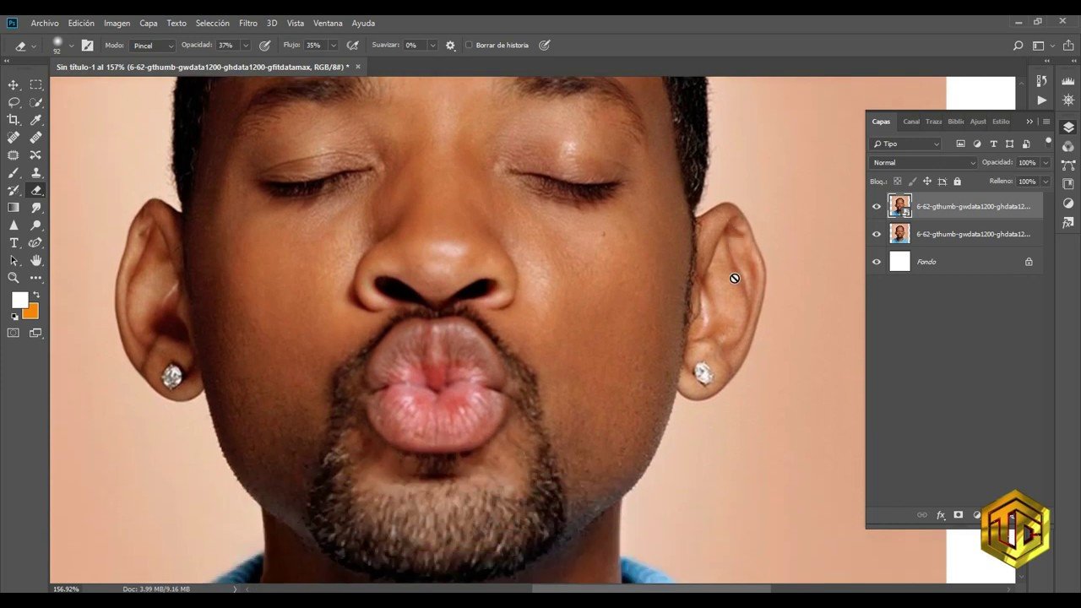Hide the Fondo layer visibility eye
The width and height of the screenshot is (1081, 608).
pos(876,262)
